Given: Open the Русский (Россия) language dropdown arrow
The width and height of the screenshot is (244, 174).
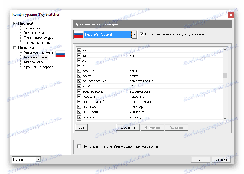Looking at the screenshot, I should [x=134, y=34].
